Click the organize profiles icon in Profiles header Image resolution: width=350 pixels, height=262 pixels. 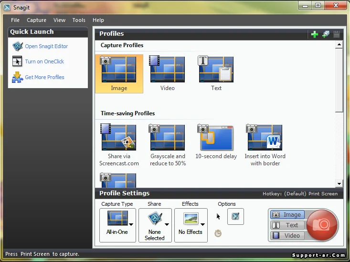click(326, 34)
